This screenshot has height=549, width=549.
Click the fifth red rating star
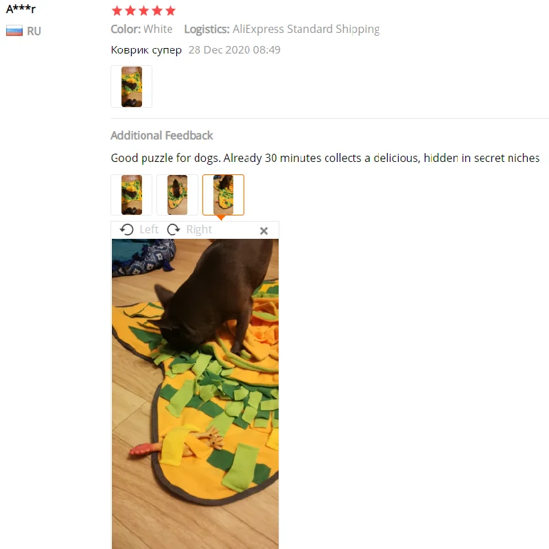tap(170, 11)
